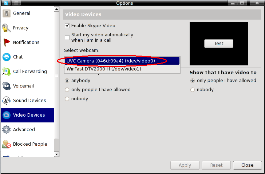The width and height of the screenshot is (265, 174).
Task: Click the General light switch icon
Action: click(7, 13)
